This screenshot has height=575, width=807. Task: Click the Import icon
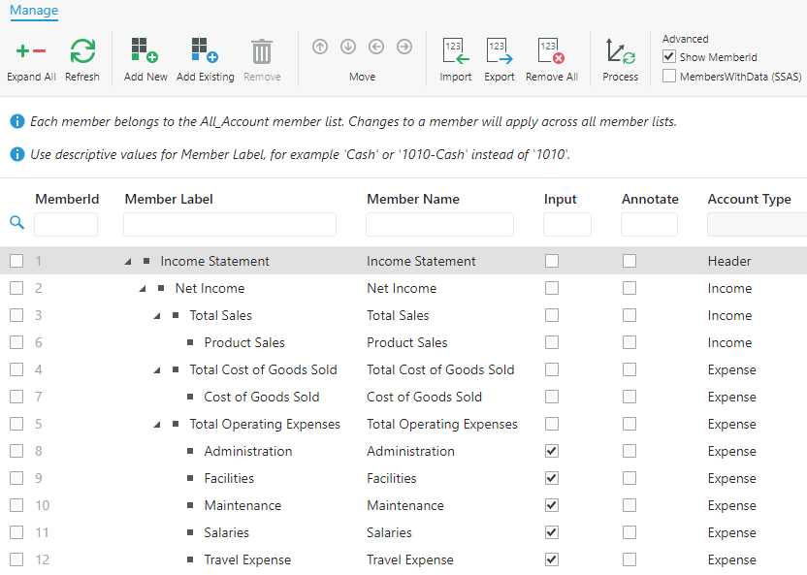(455, 50)
